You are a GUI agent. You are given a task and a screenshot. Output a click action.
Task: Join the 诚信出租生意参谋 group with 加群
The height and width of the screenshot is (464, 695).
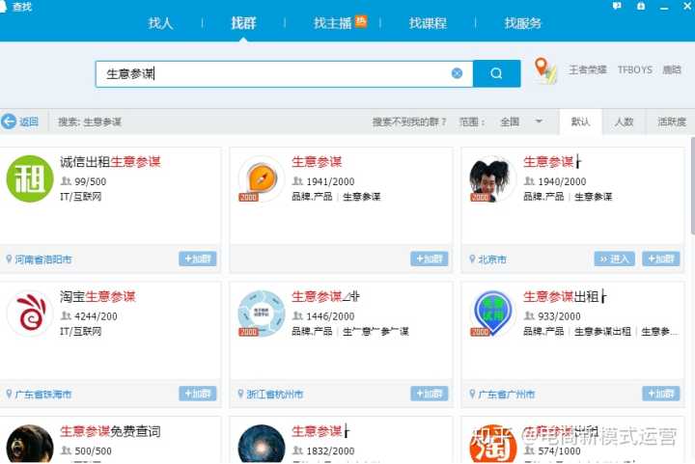pyautogui.click(x=198, y=259)
